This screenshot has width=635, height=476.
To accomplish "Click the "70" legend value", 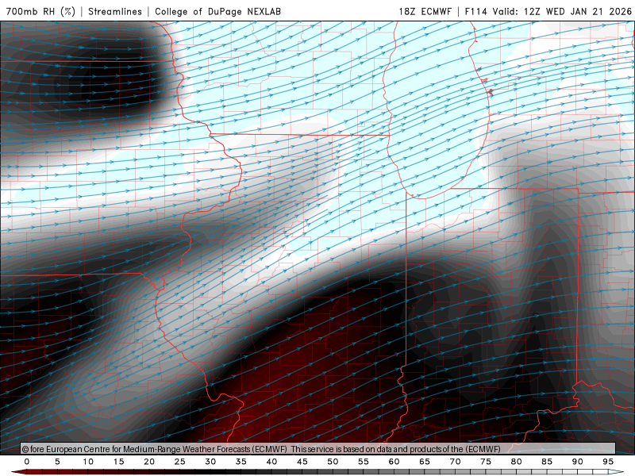I will point(455,462).
